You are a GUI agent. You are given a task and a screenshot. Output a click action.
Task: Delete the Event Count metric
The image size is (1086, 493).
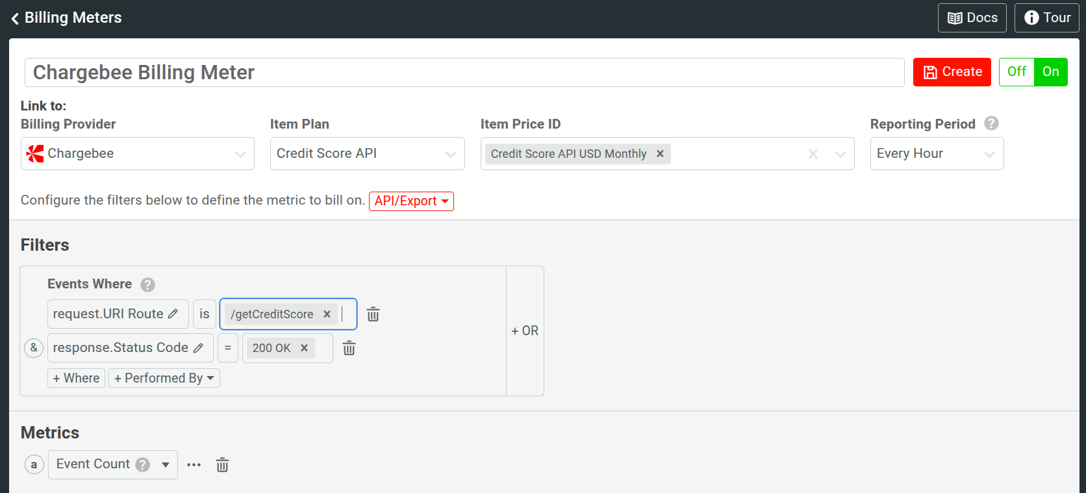[222, 465]
